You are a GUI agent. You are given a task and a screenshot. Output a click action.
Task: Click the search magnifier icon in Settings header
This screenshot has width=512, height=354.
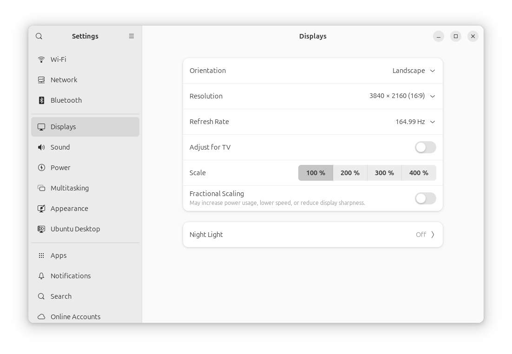tap(39, 36)
